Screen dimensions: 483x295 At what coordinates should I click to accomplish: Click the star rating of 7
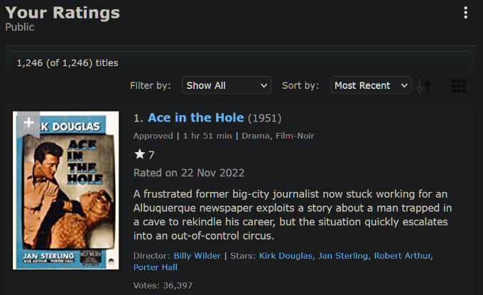point(145,154)
